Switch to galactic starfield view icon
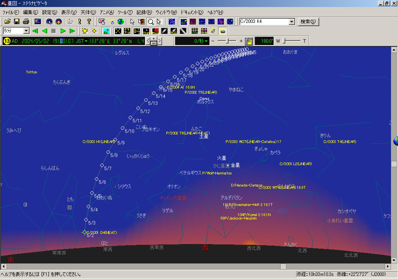This screenshot has width=398, height=279. pyautogui.click(x=211, y=22)
